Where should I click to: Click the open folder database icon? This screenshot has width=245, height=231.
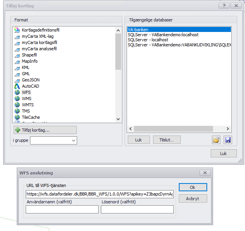point(216,140)
